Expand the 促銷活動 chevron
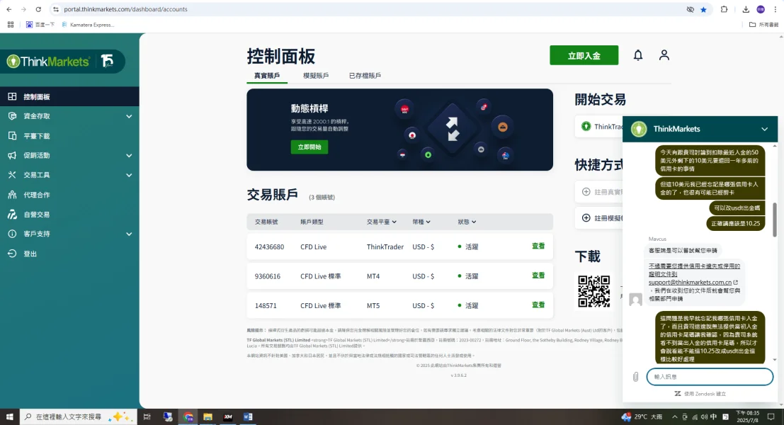 pyautogui.click(x=129, y=156)
